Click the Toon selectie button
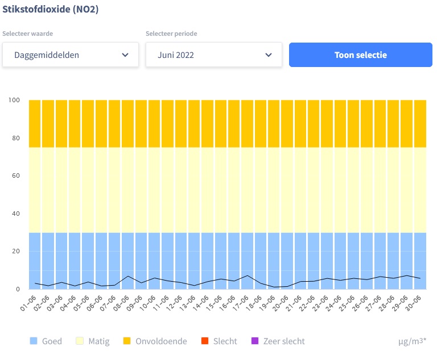 (x=361, y=55)
